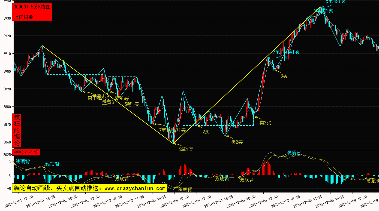Select the 上证指数 index name label
The image size is (379, 211).
point(24,17)
